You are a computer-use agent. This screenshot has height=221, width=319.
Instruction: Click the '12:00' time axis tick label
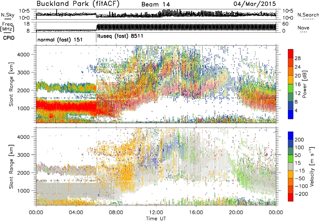click(x=156, y=213)
